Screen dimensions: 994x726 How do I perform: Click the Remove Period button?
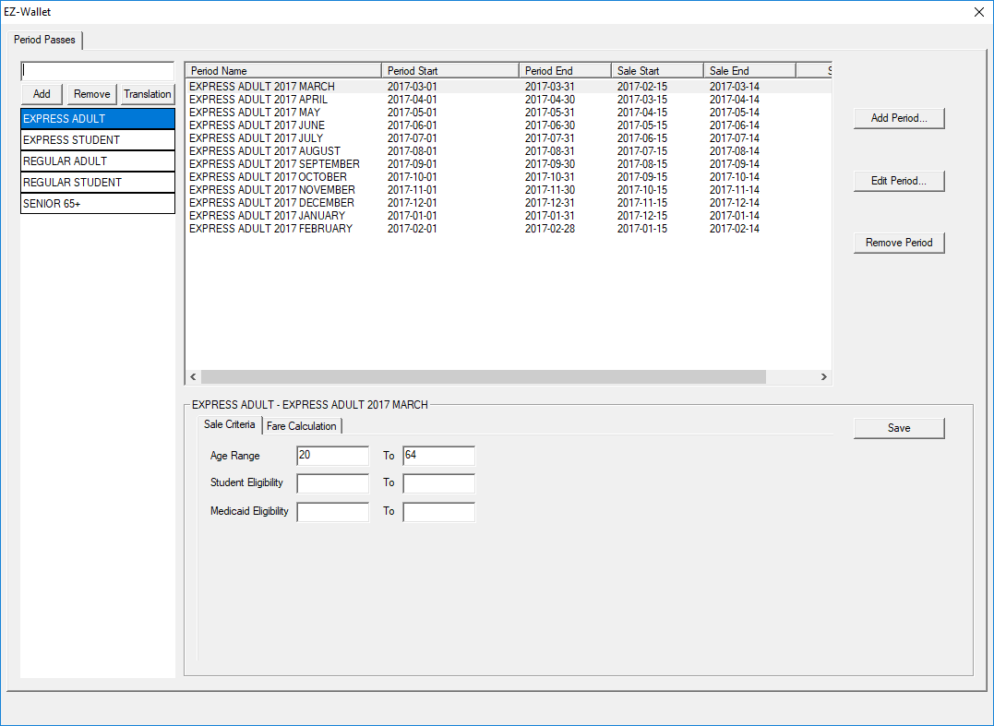pyautogui.click(x=898, y=242)
